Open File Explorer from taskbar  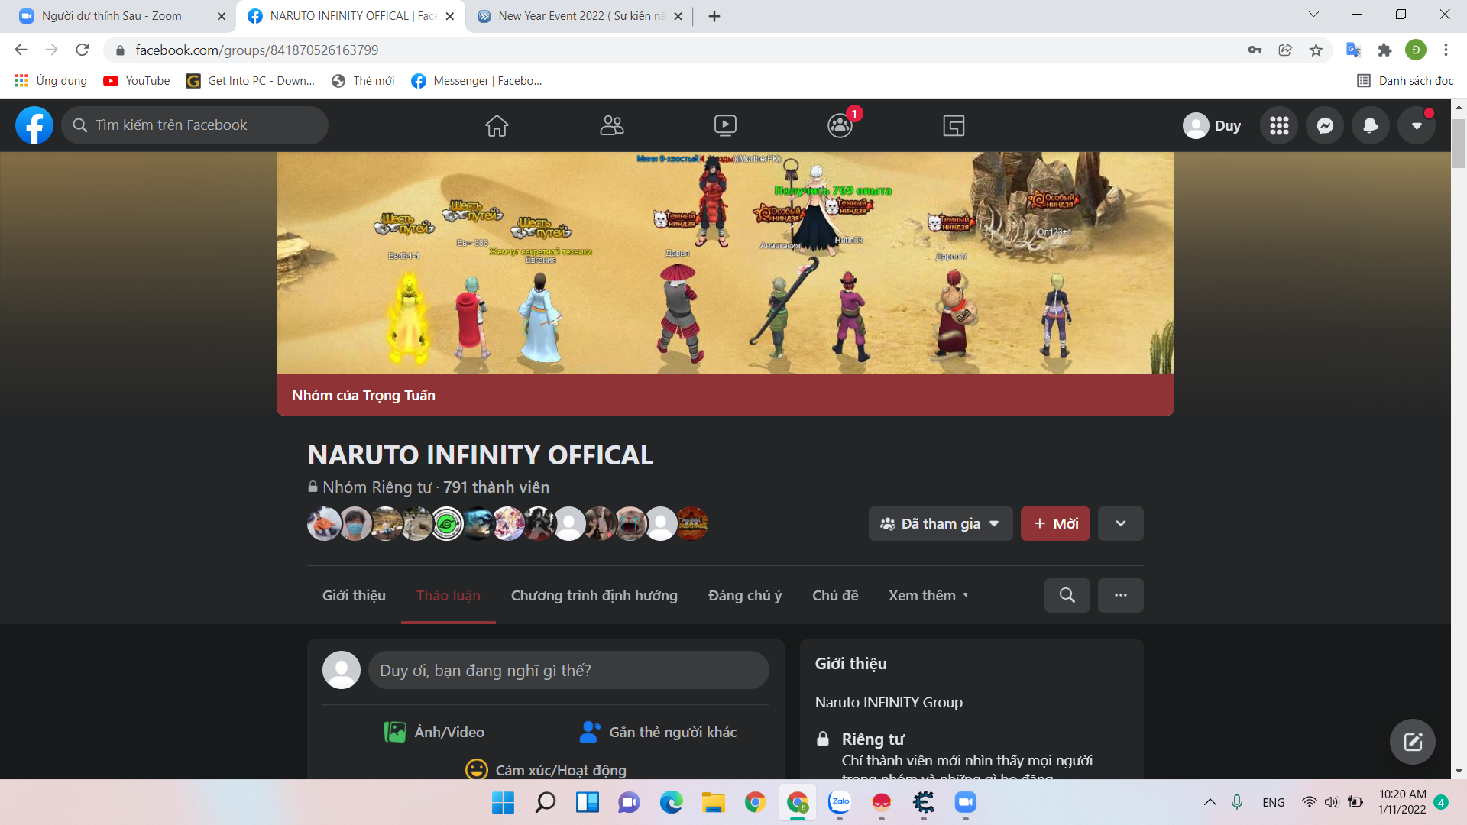coord(714,803)
